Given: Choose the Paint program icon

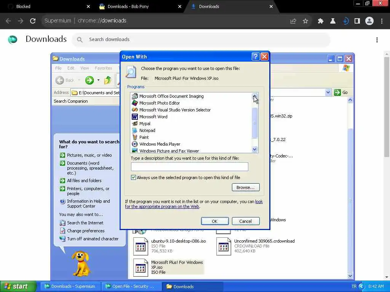Looking at the screenshot, I should pos(134,137).
